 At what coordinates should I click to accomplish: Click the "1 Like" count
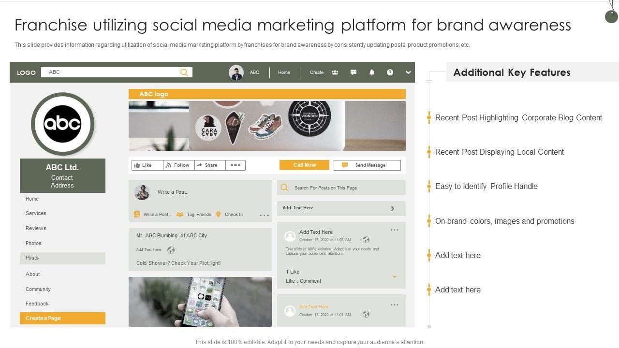[293, 272]
